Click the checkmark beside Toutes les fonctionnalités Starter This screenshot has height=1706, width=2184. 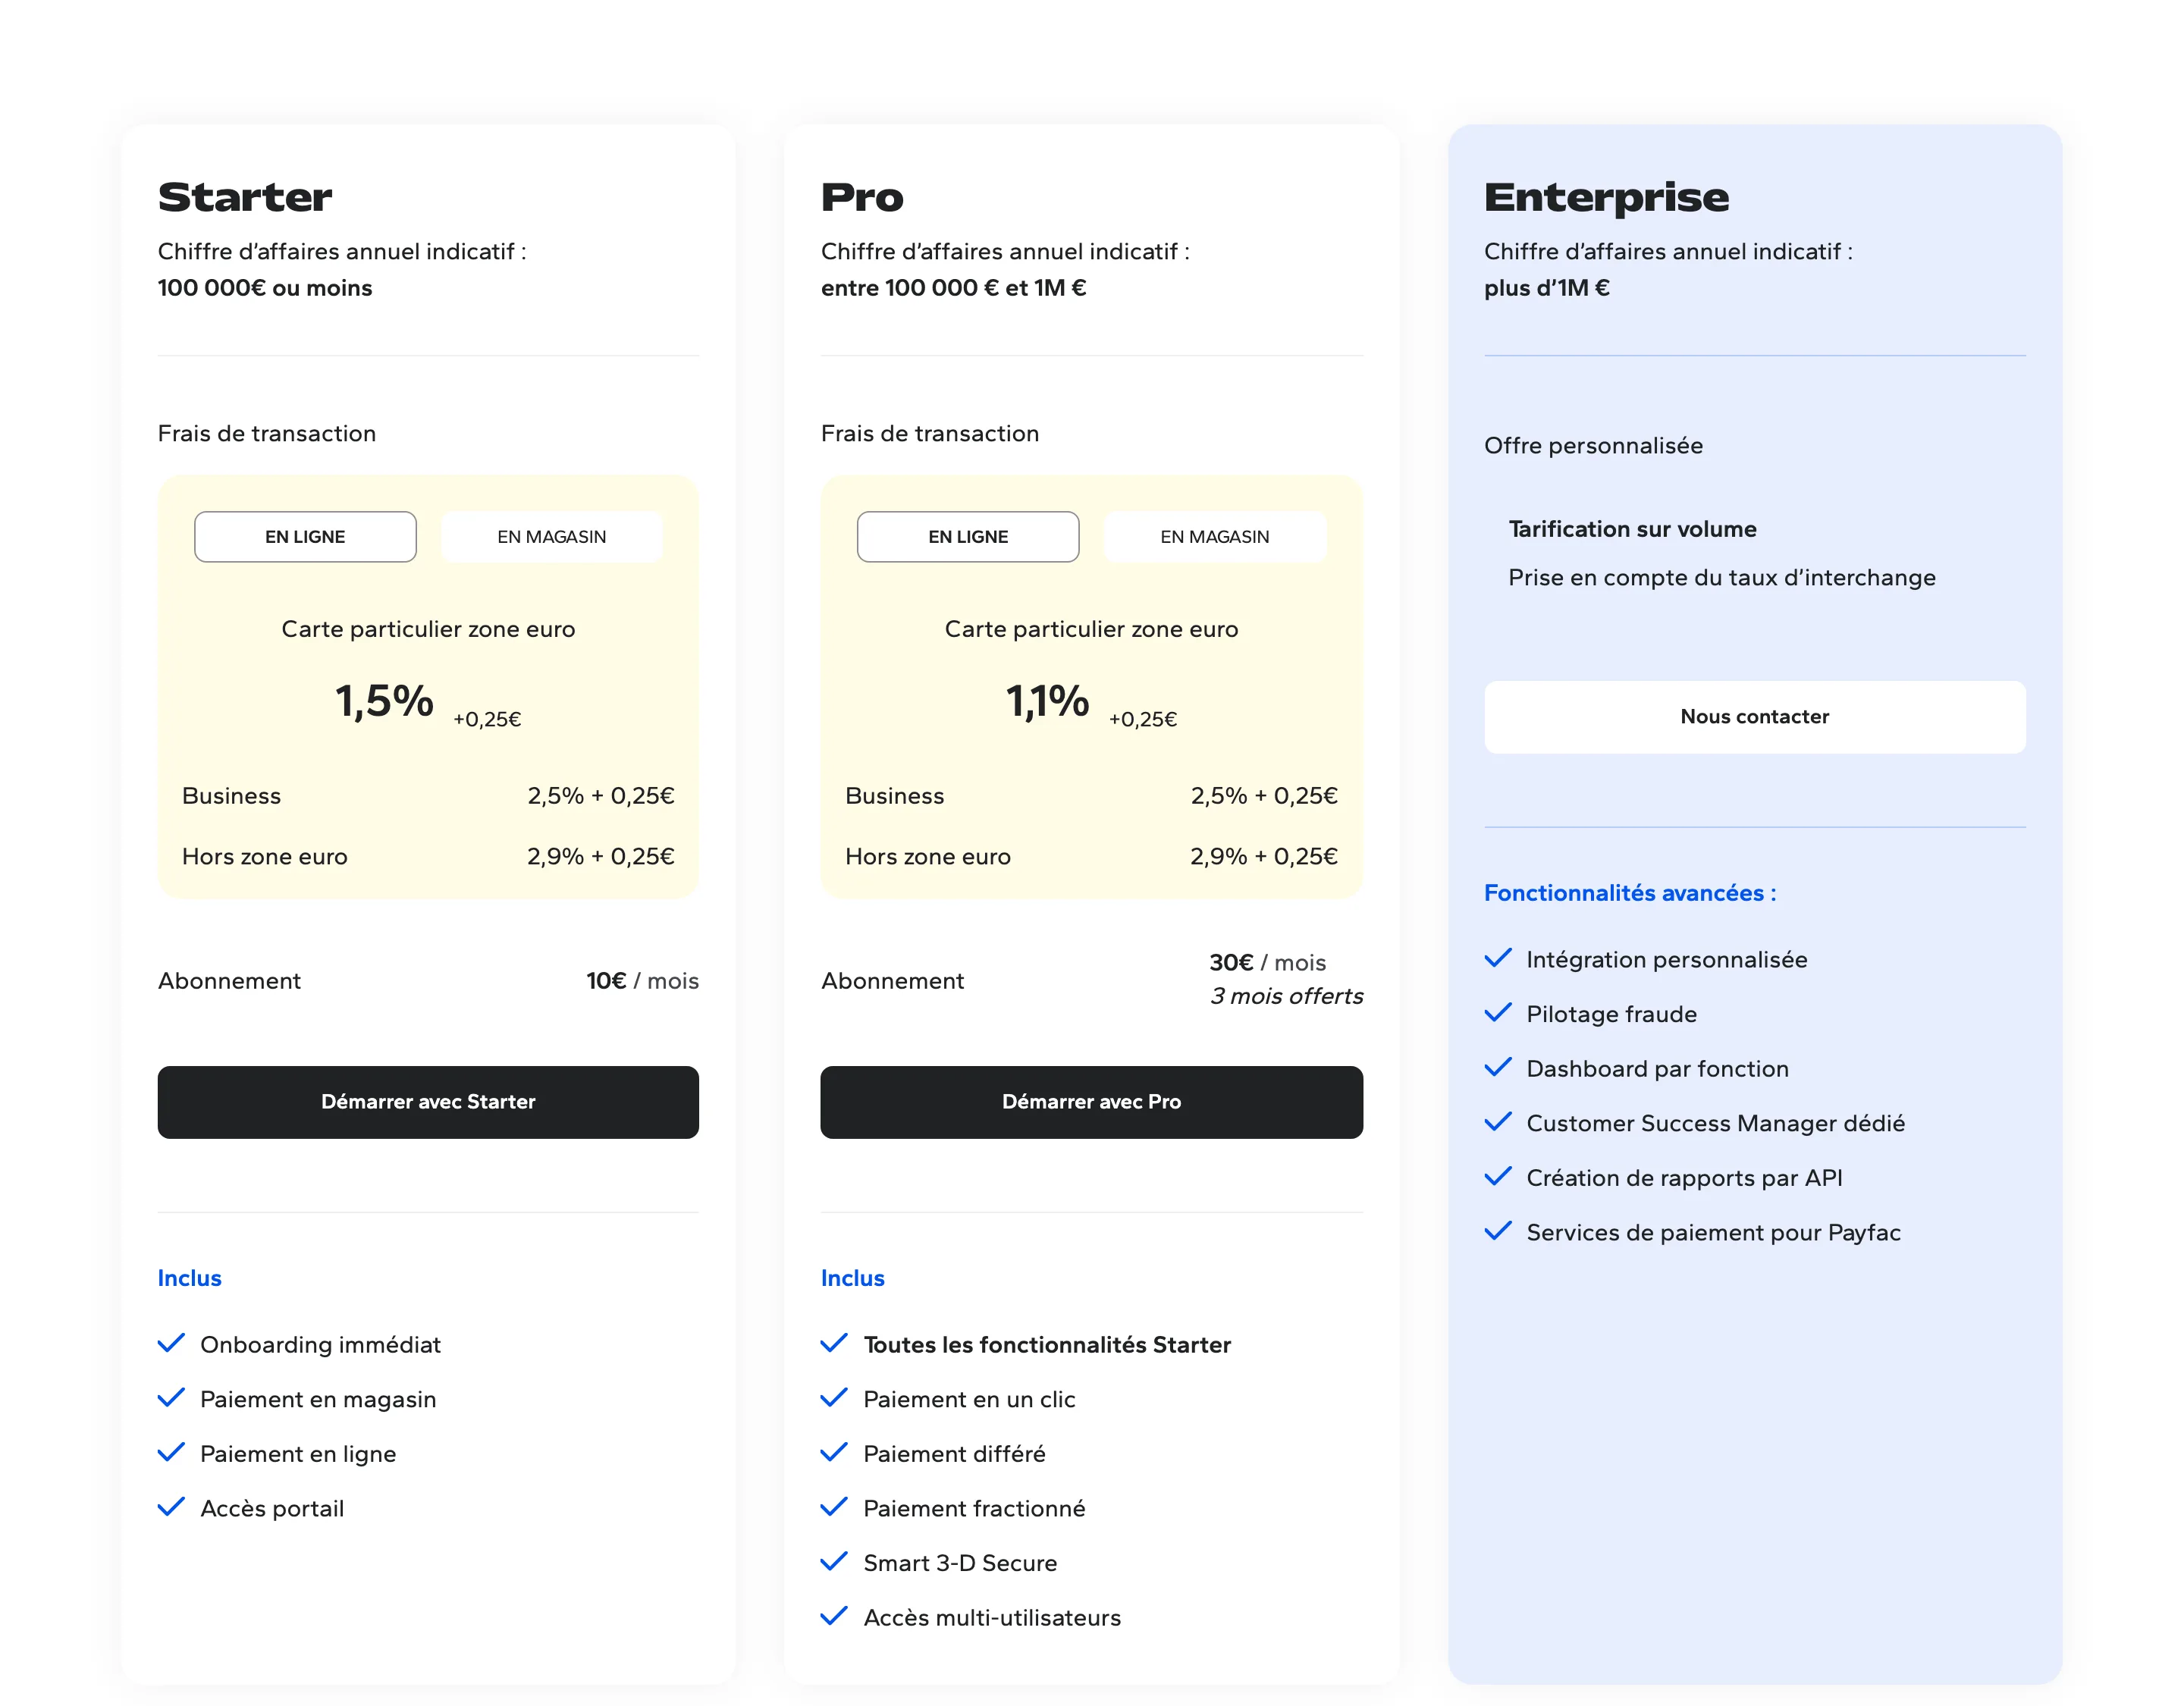[834, 1343]
